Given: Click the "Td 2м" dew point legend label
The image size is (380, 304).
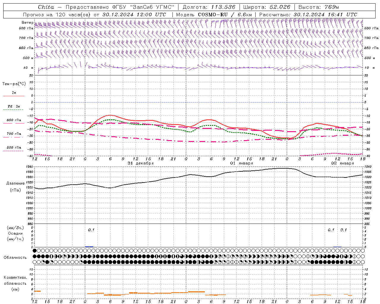Looking at the screenshot, I should 14,106.
